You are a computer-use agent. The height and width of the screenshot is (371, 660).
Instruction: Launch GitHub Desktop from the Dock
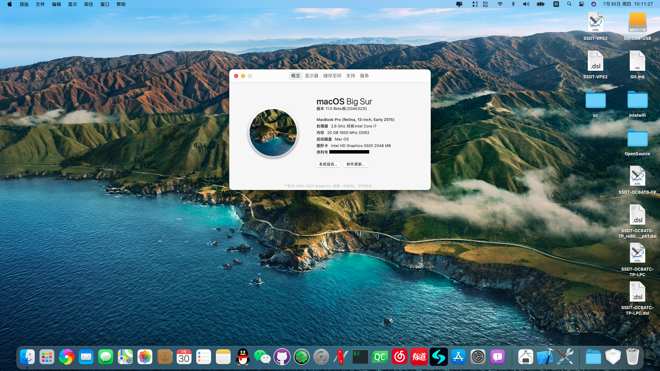click(282, 357)
